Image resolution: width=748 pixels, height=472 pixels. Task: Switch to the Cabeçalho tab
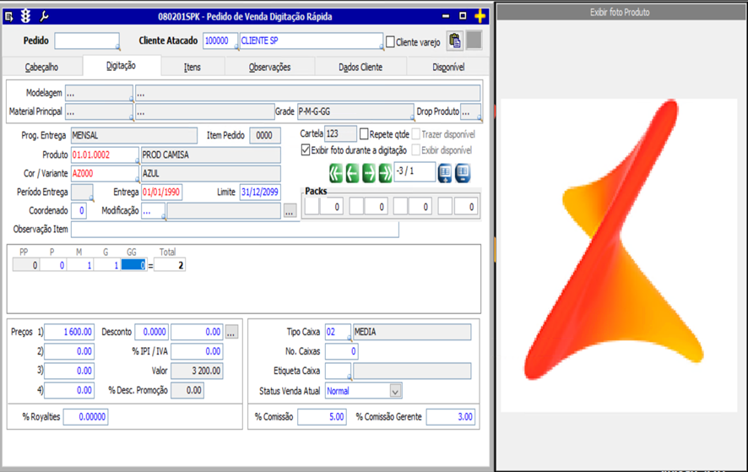click(x=41, y=67)
